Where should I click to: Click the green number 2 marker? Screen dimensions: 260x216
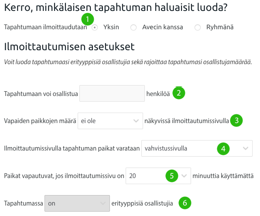[x=179, y=93]
